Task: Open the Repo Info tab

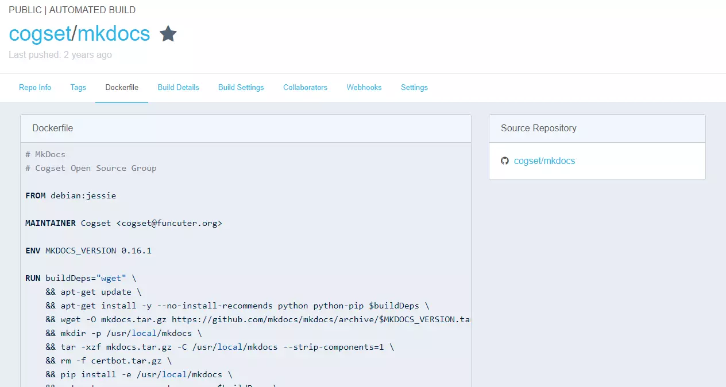Action: point(35,88)
